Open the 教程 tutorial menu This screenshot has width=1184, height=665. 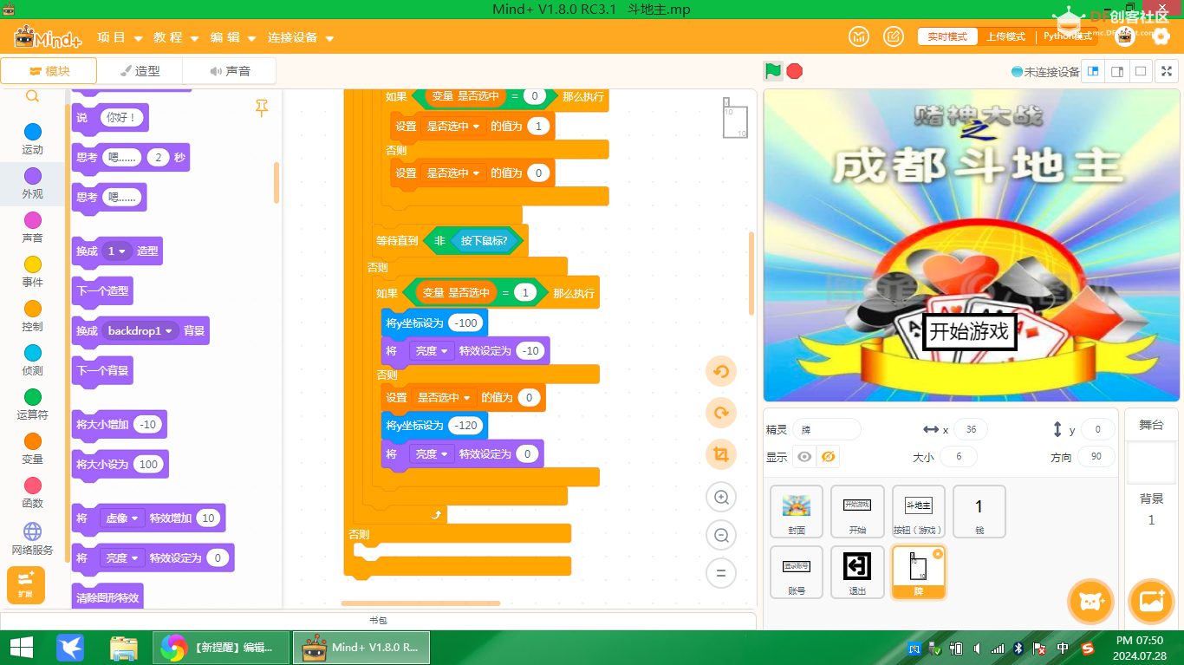coord(176,37)
